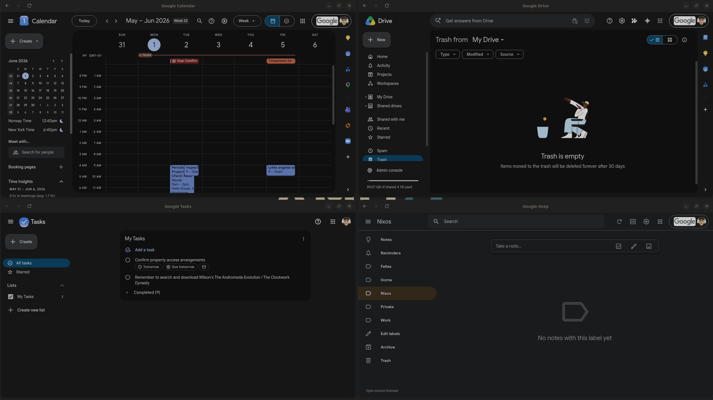Viewport: 713px width, 400px height.
Task: Collapse Time Insights section
Action: tap(61, 182)
